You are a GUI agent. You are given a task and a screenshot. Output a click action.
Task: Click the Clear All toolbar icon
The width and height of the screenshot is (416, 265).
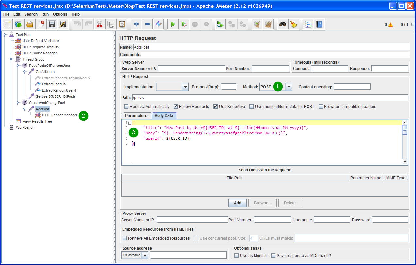tap(268, 24)
